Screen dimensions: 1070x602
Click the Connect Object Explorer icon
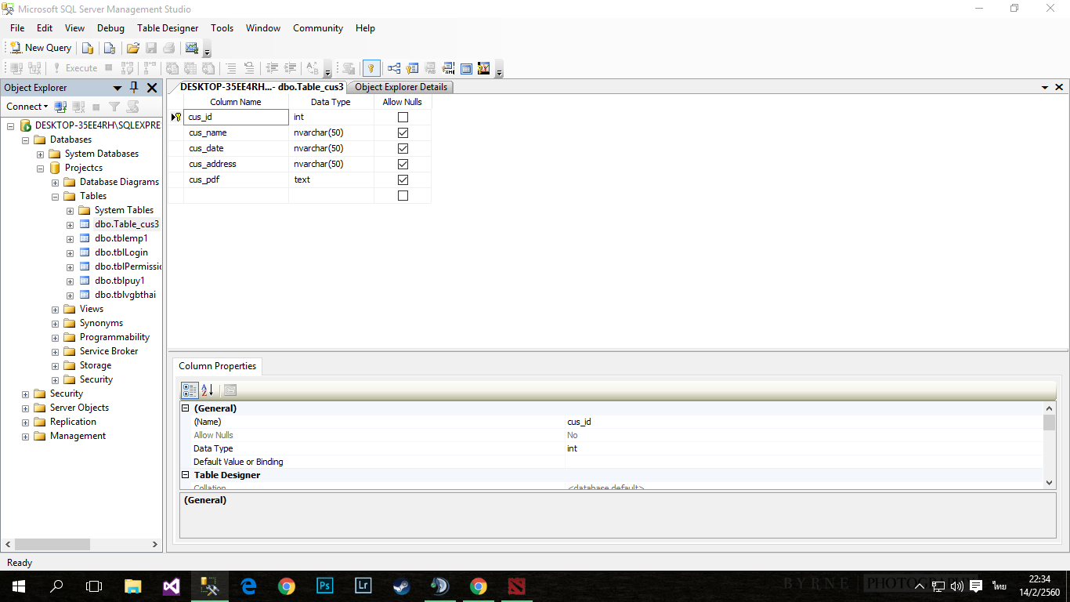[x=60, y=107]
